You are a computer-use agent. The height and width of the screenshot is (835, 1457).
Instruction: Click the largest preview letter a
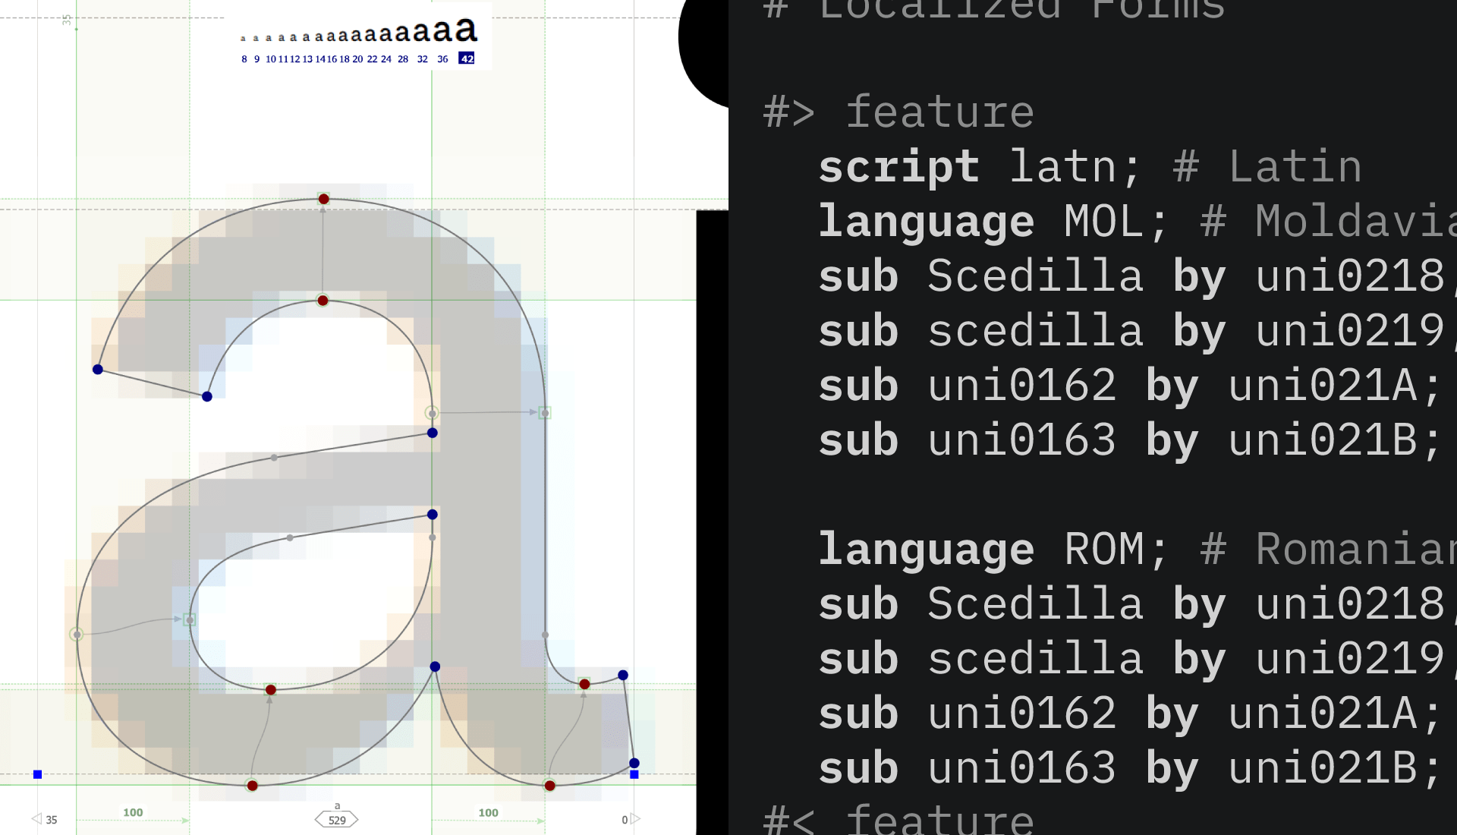[x=466, y=30]
